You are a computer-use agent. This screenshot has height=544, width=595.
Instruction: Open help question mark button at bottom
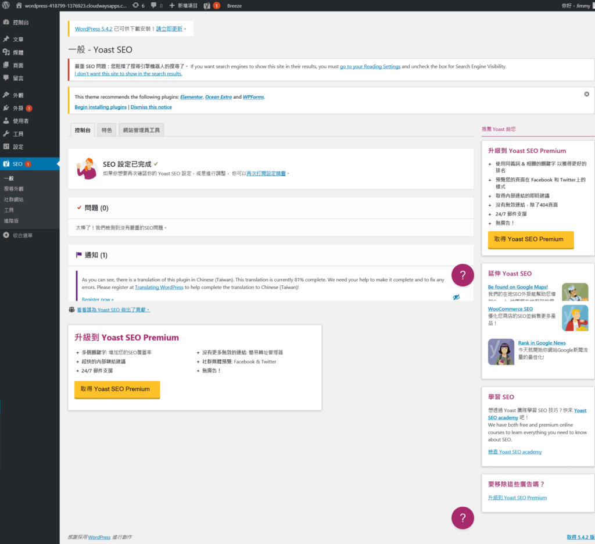(463, 518)
